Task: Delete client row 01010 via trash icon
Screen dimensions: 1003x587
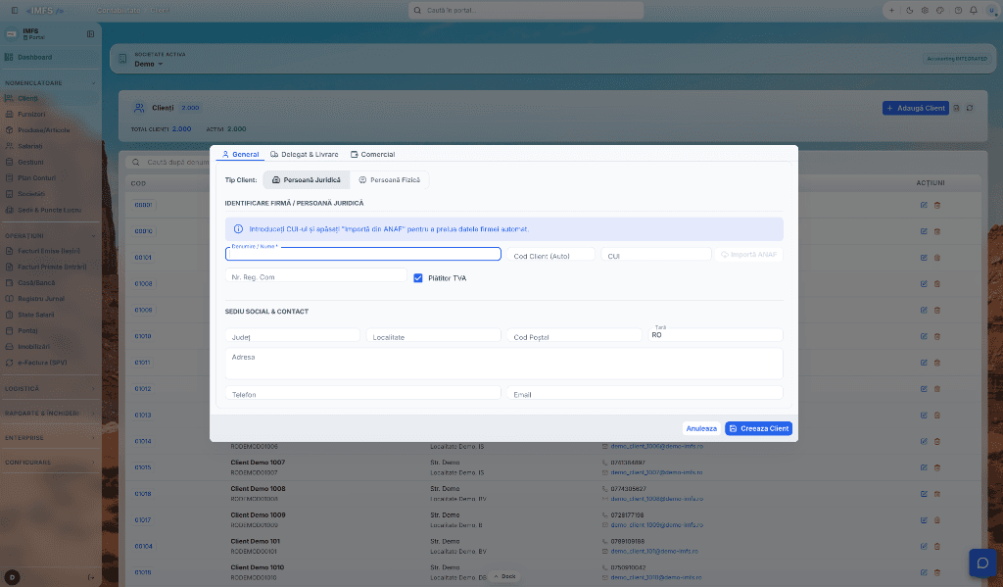Action: 937,336
